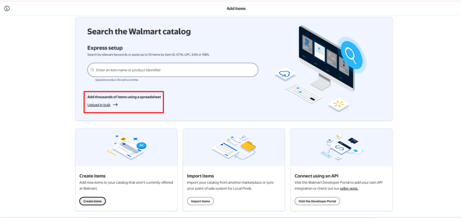The image size is (461, 218).
Task: Click the Import items card heading
Action: click(x=200, y=176)
